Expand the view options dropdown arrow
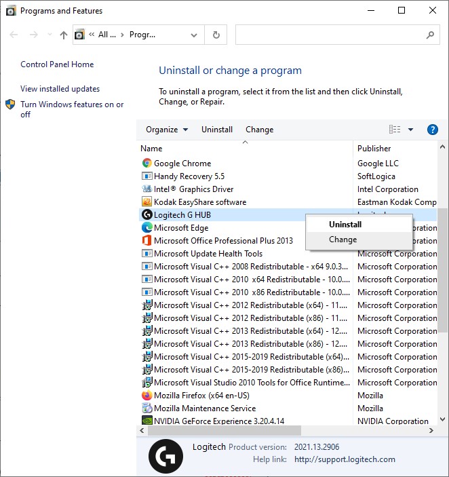The width and height of the screenshot is (449, 477). pyautogui.click(x=410, y=130)
